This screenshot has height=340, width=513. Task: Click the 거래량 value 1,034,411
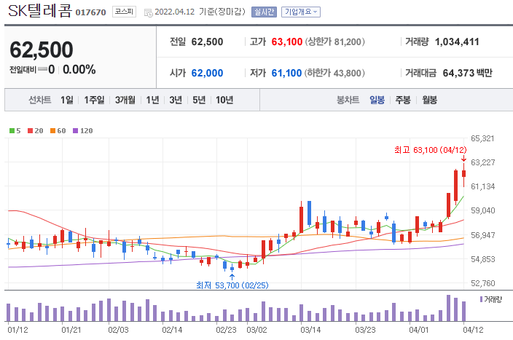(x=457, y=41)
